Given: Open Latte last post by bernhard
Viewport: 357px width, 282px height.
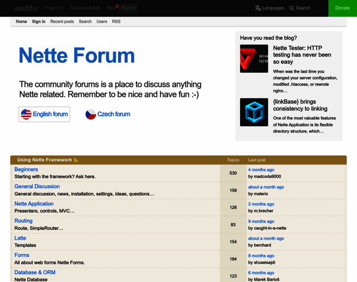Looking at the screenshot, I should pyautogui.click(x=266, y=238).
